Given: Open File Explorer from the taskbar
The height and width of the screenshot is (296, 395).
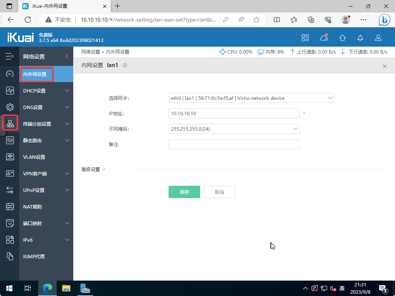Looking at the screenshot, I should tap(66, 288).
